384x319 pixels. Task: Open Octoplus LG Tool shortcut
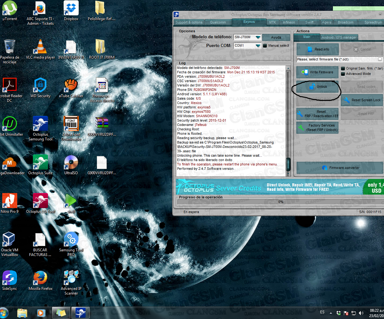40,204
